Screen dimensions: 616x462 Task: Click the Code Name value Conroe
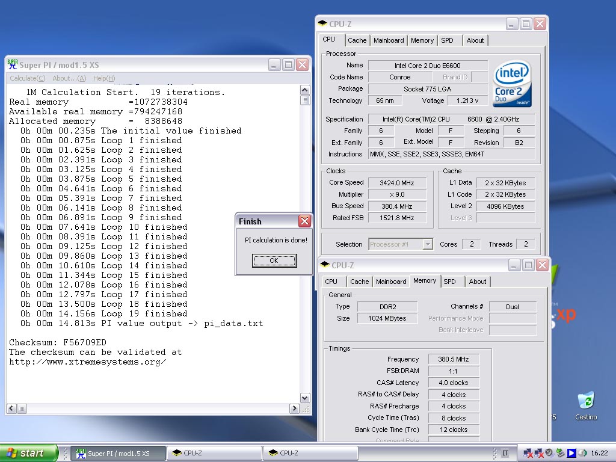[400, 77]
